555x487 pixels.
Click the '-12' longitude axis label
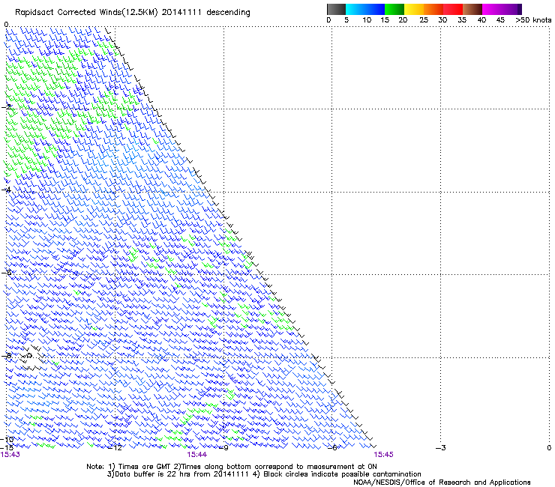115,448
